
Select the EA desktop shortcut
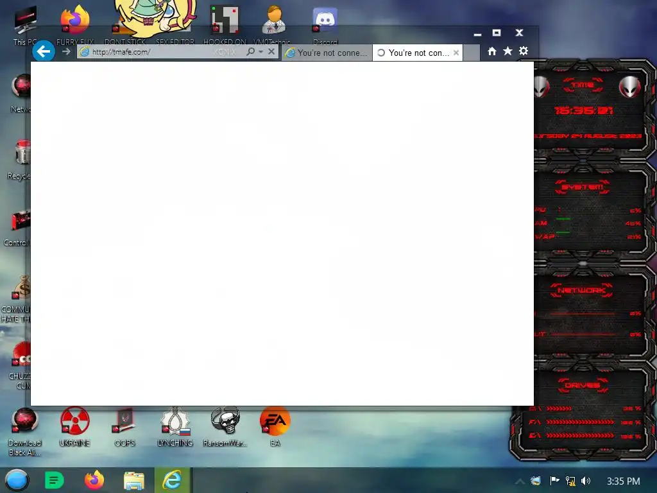tap(275, 427)
